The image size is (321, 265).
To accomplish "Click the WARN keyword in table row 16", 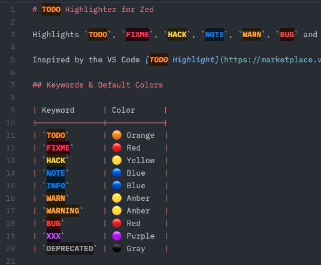I will tap(56, 198).
